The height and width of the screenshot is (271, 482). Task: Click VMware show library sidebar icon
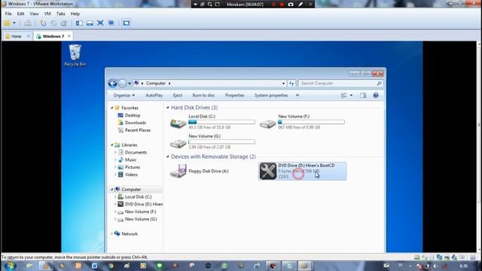click(79, 23)
